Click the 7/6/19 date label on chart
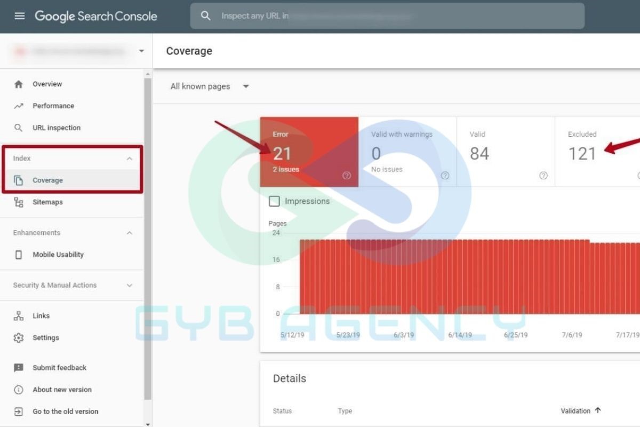This screenshot has height=427, width=640. coord(572,335)
